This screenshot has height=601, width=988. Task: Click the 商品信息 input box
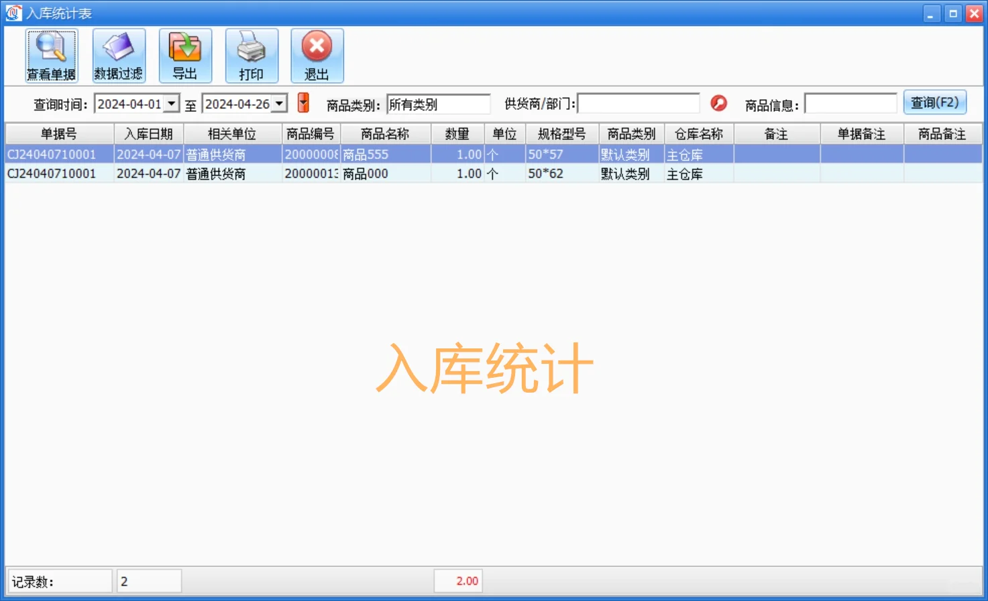coord(850,103)
